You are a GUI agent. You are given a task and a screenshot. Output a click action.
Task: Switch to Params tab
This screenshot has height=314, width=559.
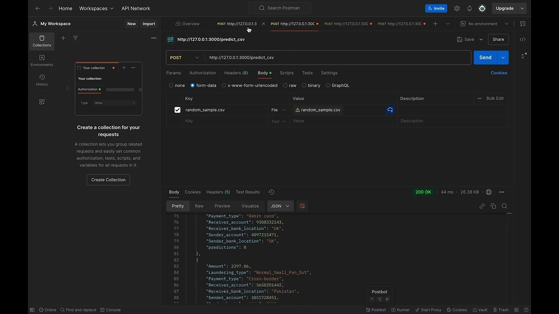[173, 73]
